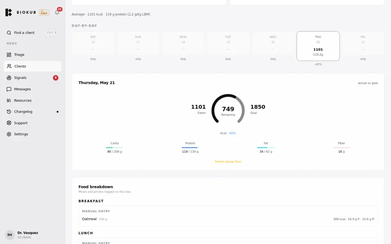Open the Resources menu item
The width and height of the screenshot is (391, 244).
32,101
